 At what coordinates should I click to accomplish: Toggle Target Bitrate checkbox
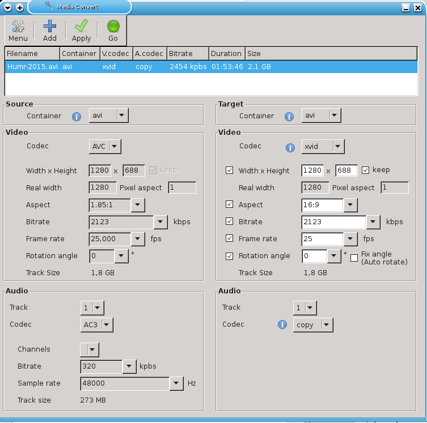229,221
